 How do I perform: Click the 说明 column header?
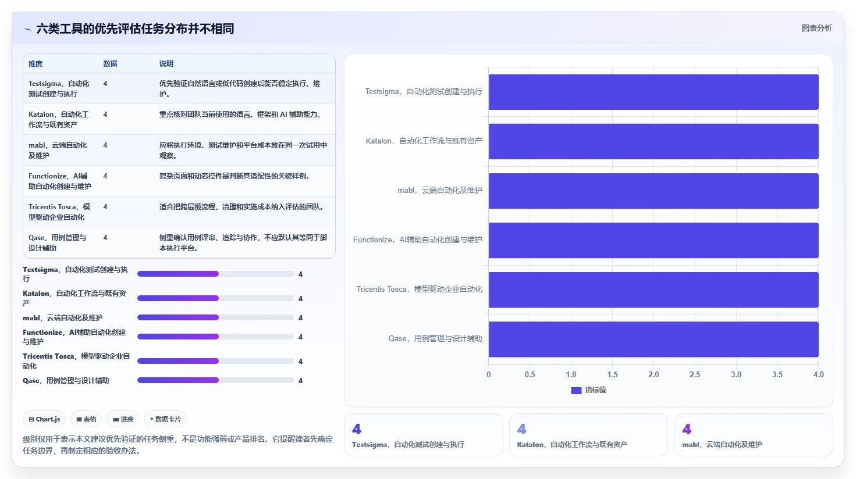pyautogui.click(x=166, y=64)
